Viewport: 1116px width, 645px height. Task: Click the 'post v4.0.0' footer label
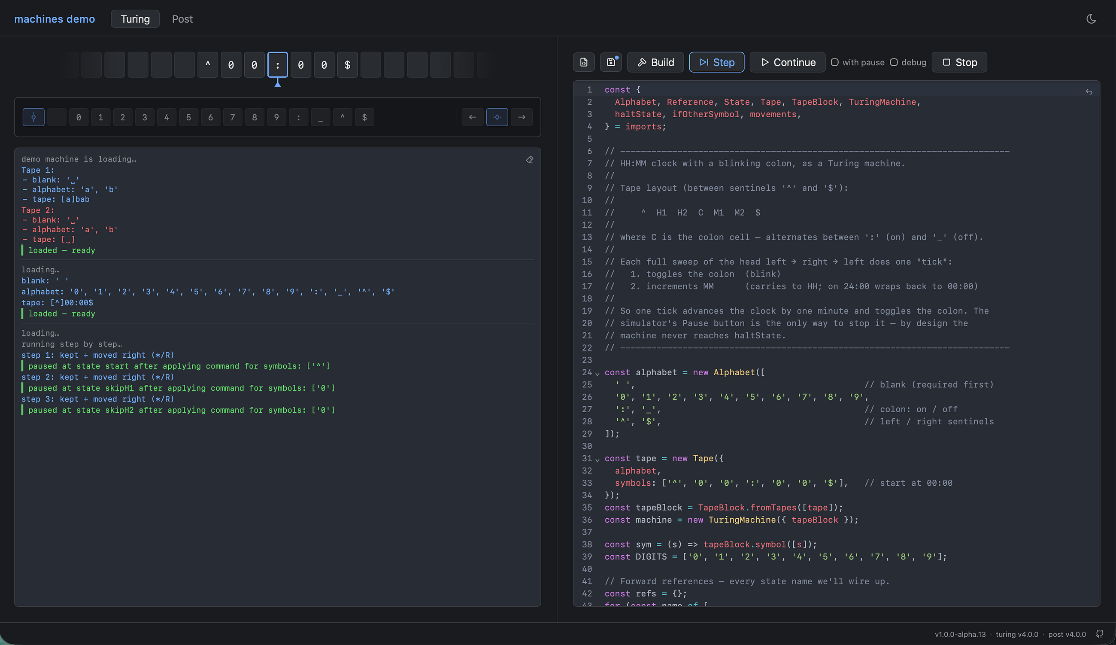pos(1067,634)
